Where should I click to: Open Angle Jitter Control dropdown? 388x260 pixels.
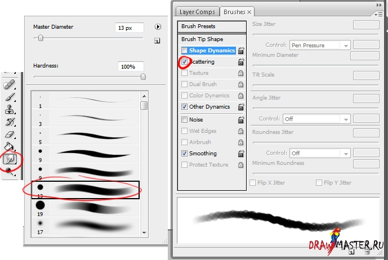click(x=316, y=119)
